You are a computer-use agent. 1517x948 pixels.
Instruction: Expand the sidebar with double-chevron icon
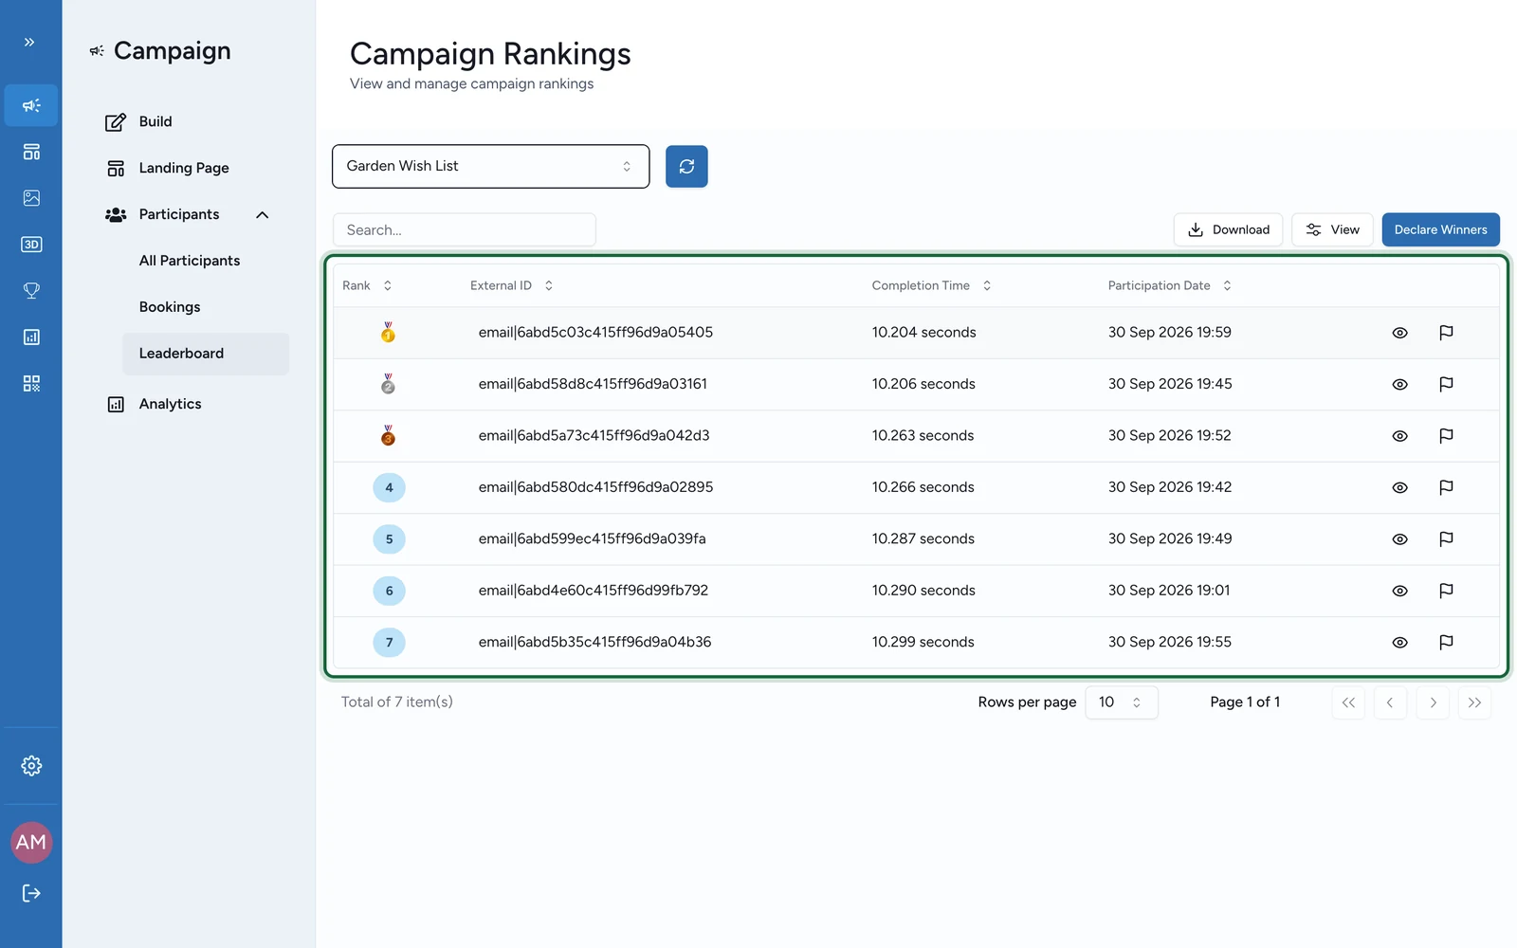[29, 42]
